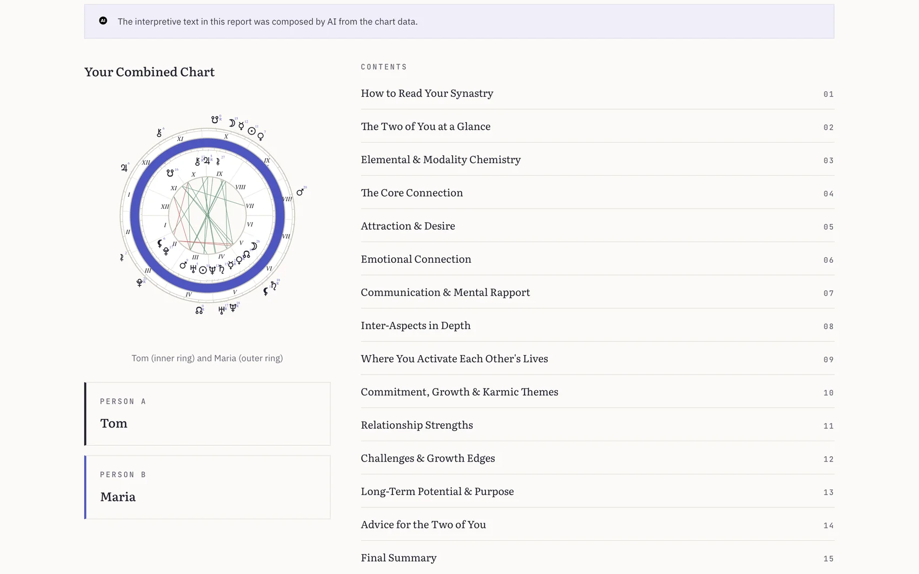Click Tom's inner-ring Moon glyph
The width and height of the screenshot is (919, 574).
(x=254, y=246)
